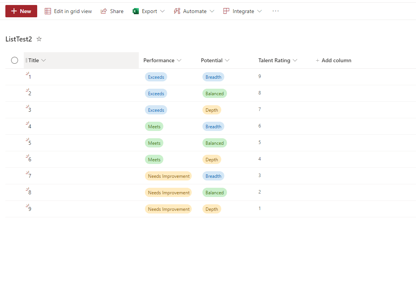Click the Integrate icon
Screen dimensions: 416x283
226,11
